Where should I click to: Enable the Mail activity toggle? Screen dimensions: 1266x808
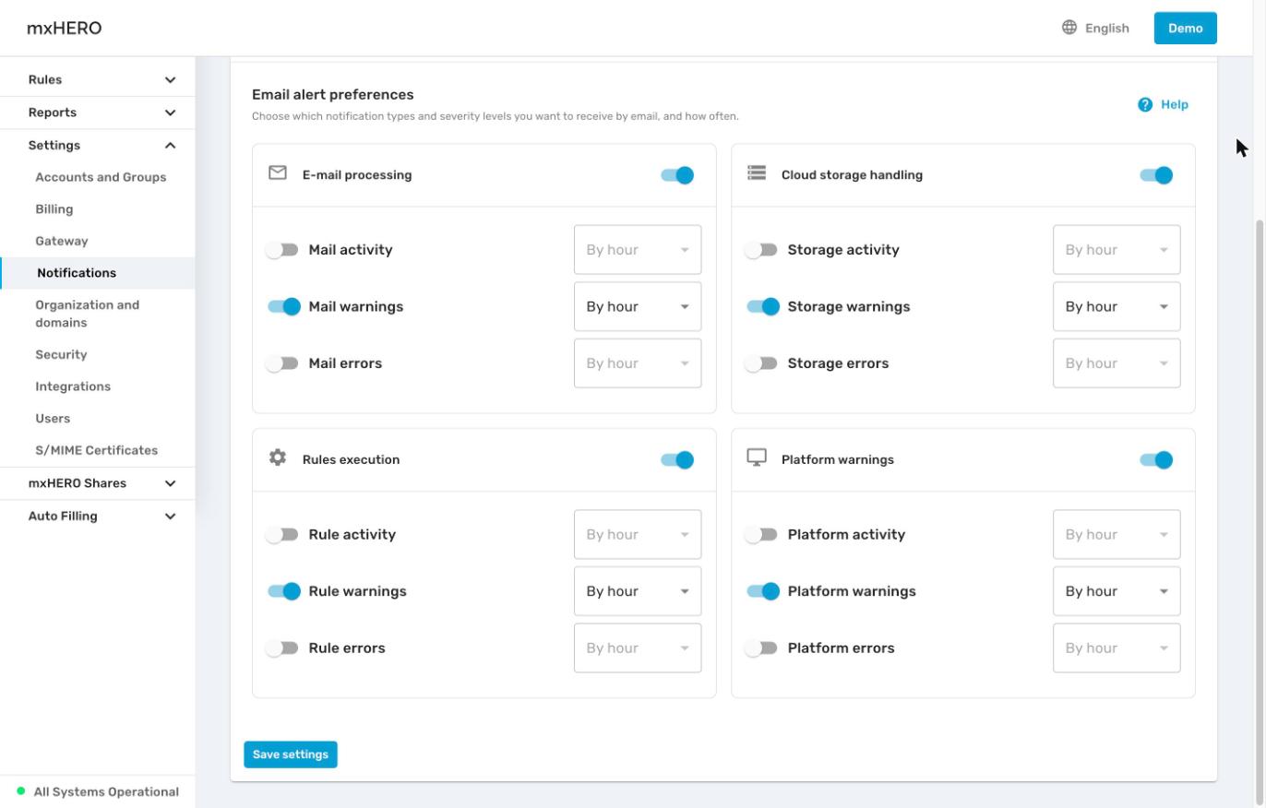click(x=282, y=250)
